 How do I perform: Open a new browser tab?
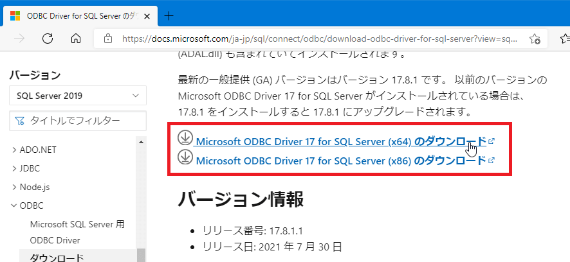[x=169, y=15]
